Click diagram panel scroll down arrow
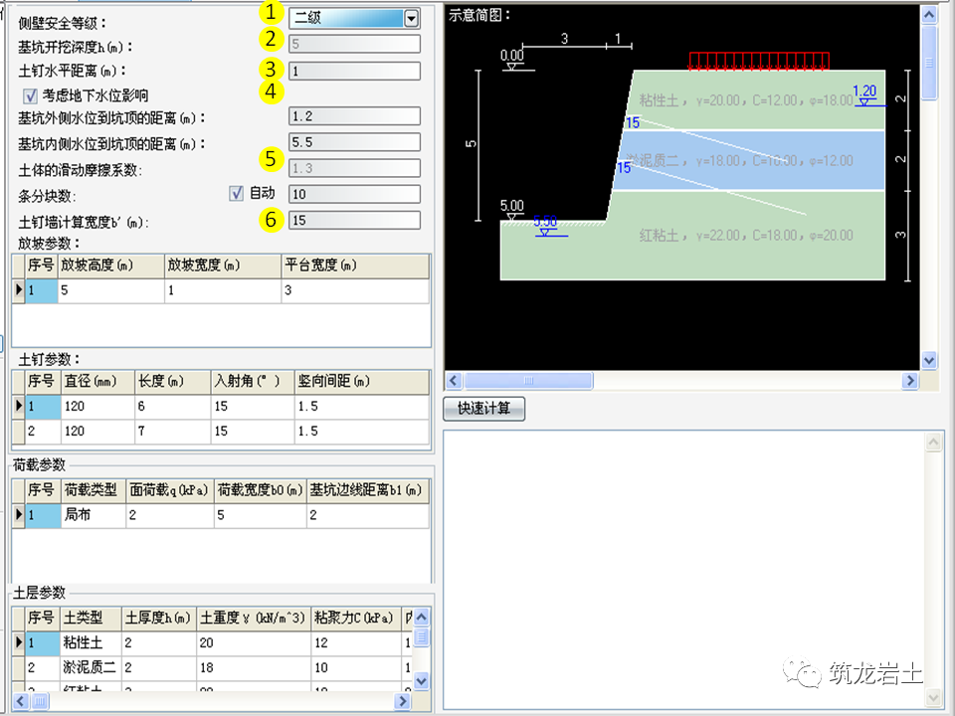Image resolution: width=955 pixels, height=716 pixels. (x=929, y=360)
